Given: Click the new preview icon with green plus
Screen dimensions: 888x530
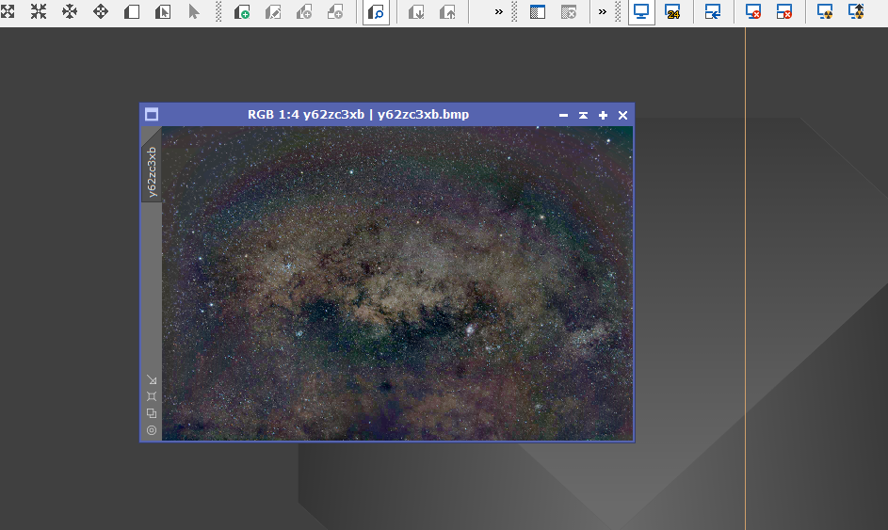Looking at the screenshot, I should tap(242, 11).
